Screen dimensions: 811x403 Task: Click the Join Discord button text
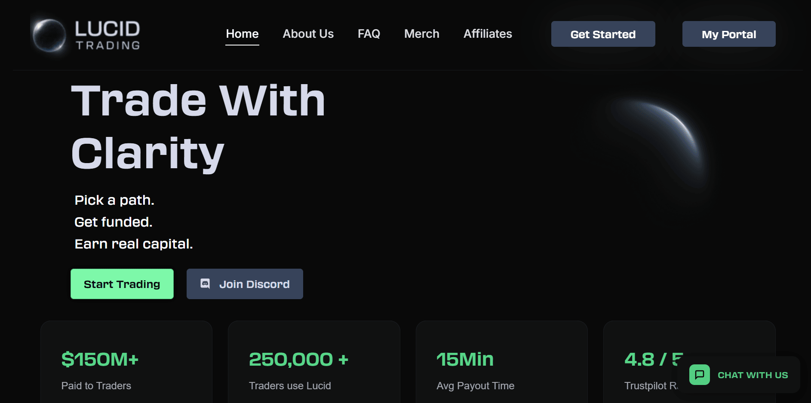(255, 284)
